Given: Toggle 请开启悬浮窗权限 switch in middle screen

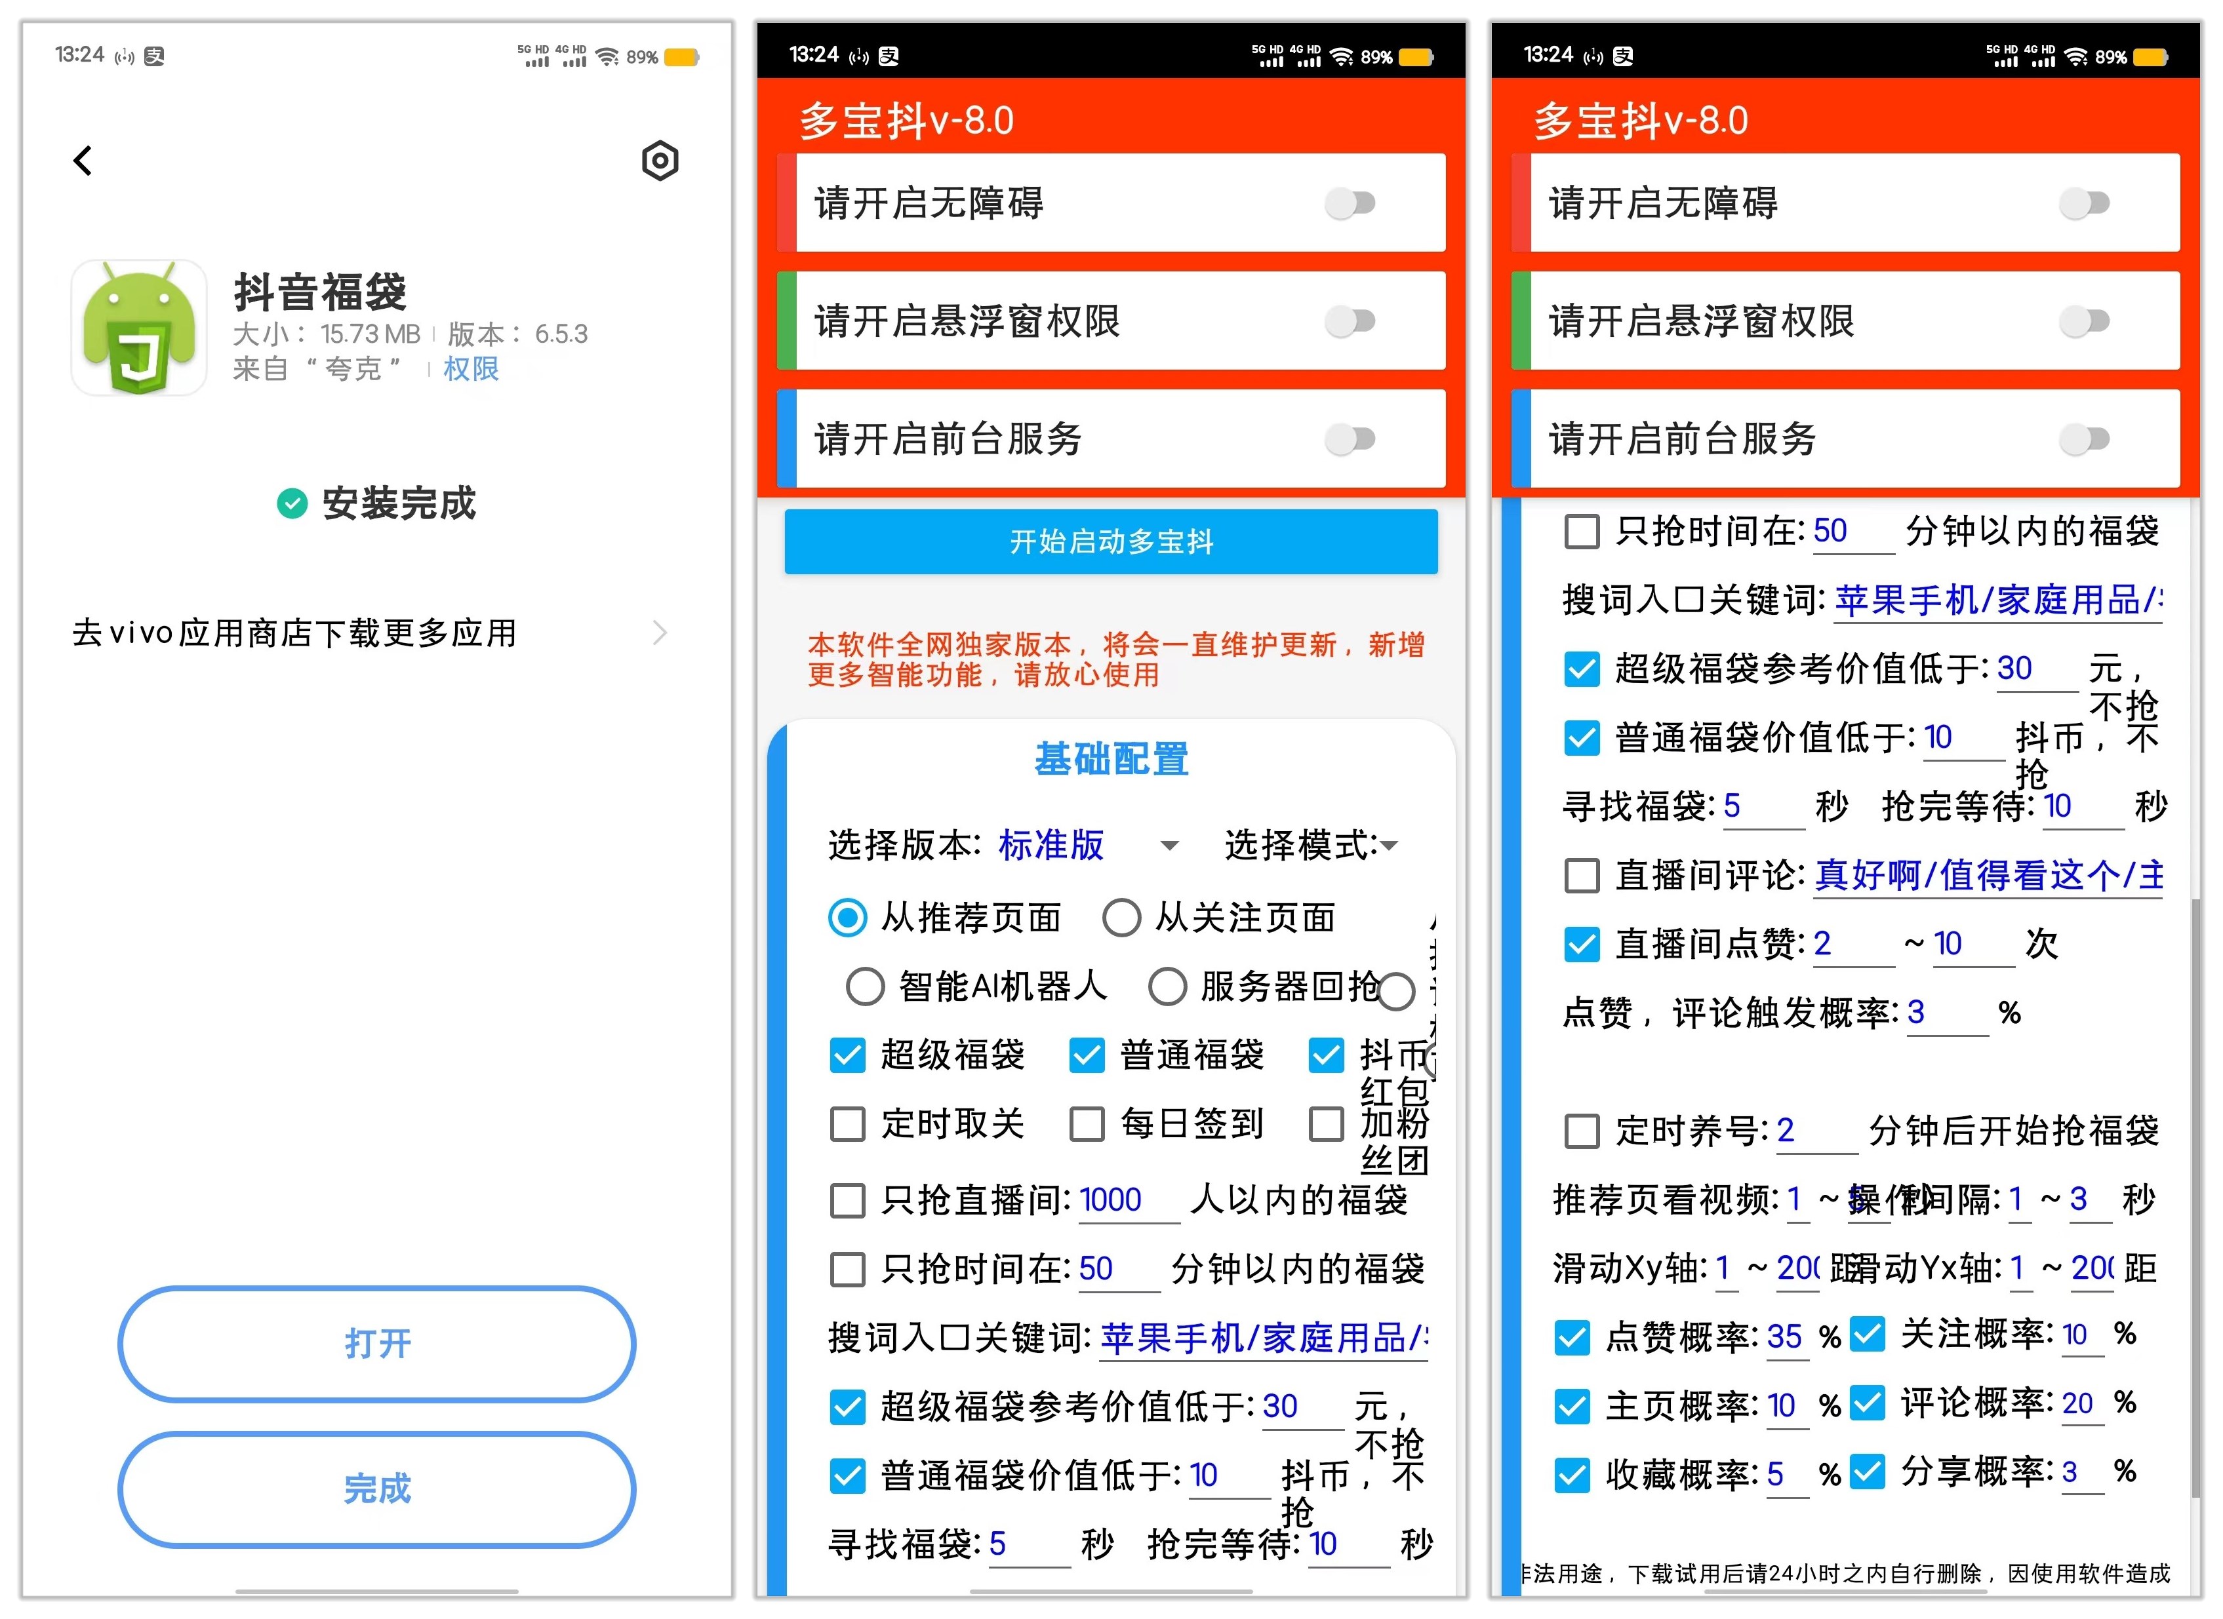Looking at the screenshot, I should pos(1350,321).
